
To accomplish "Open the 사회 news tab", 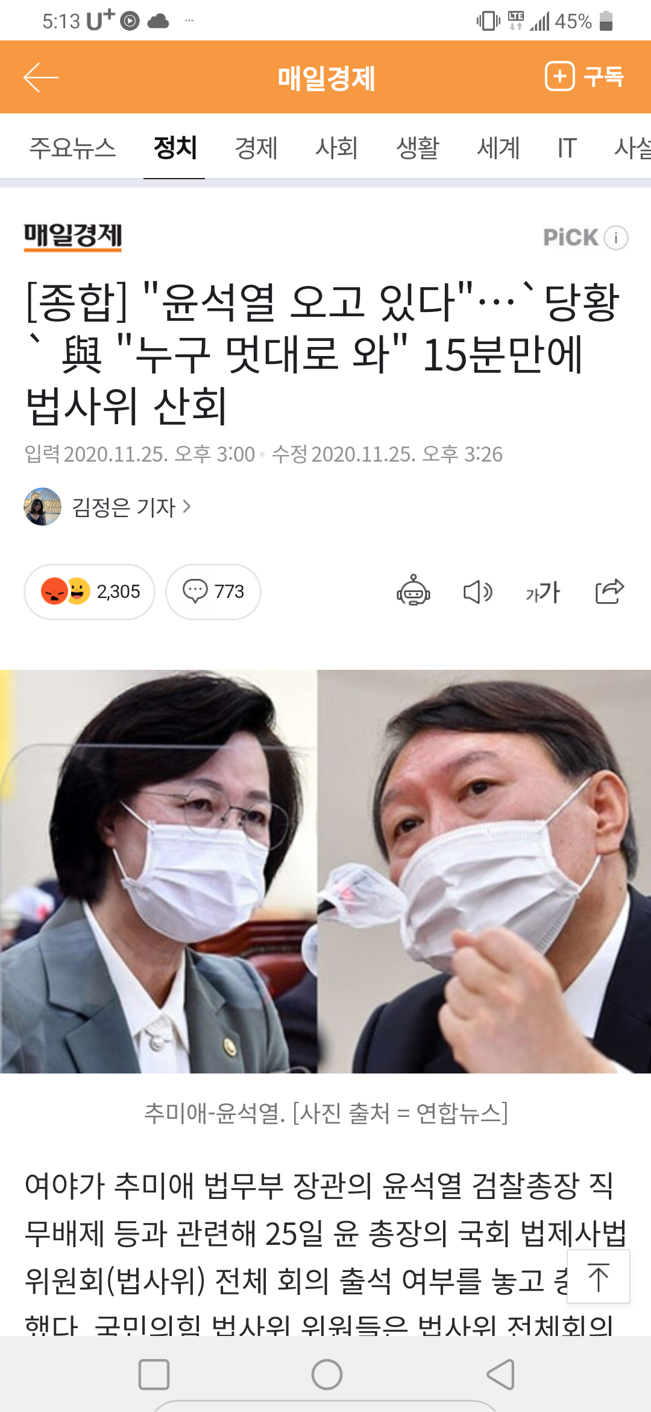I will click(337, 148).
